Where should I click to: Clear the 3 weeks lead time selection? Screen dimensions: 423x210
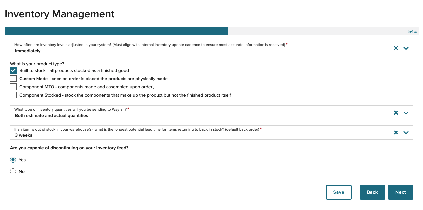pyautogui.click(x=396, y=132)
